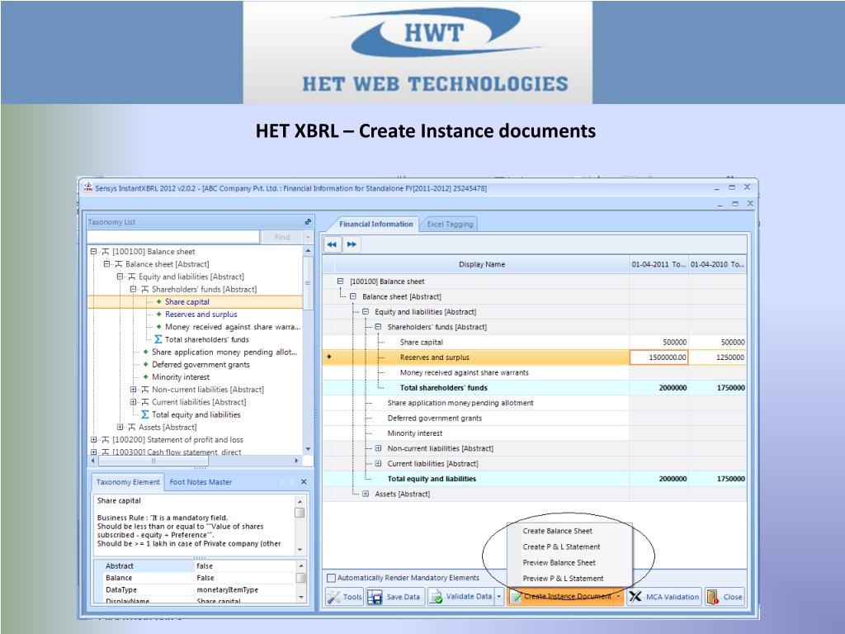Click the double-left navigation arrow icon
The width and height of the screenshot is (845, 634).
pos(332,244)
